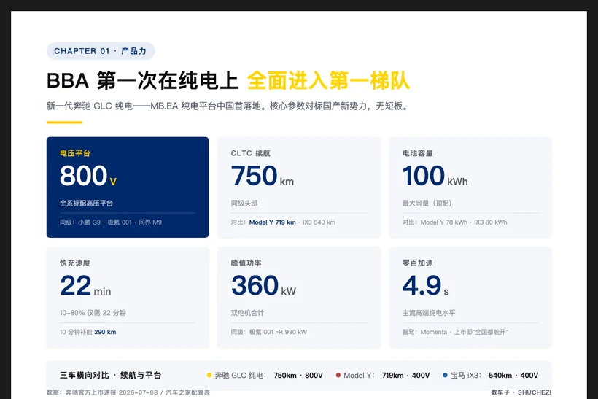Click the CHAPTER 01 · 产品力 badge
The height and width of the screenshot is (399, 598).
(101, 51)
